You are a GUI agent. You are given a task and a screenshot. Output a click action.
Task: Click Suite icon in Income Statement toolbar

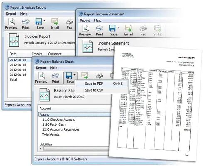(x=157, y=30)
